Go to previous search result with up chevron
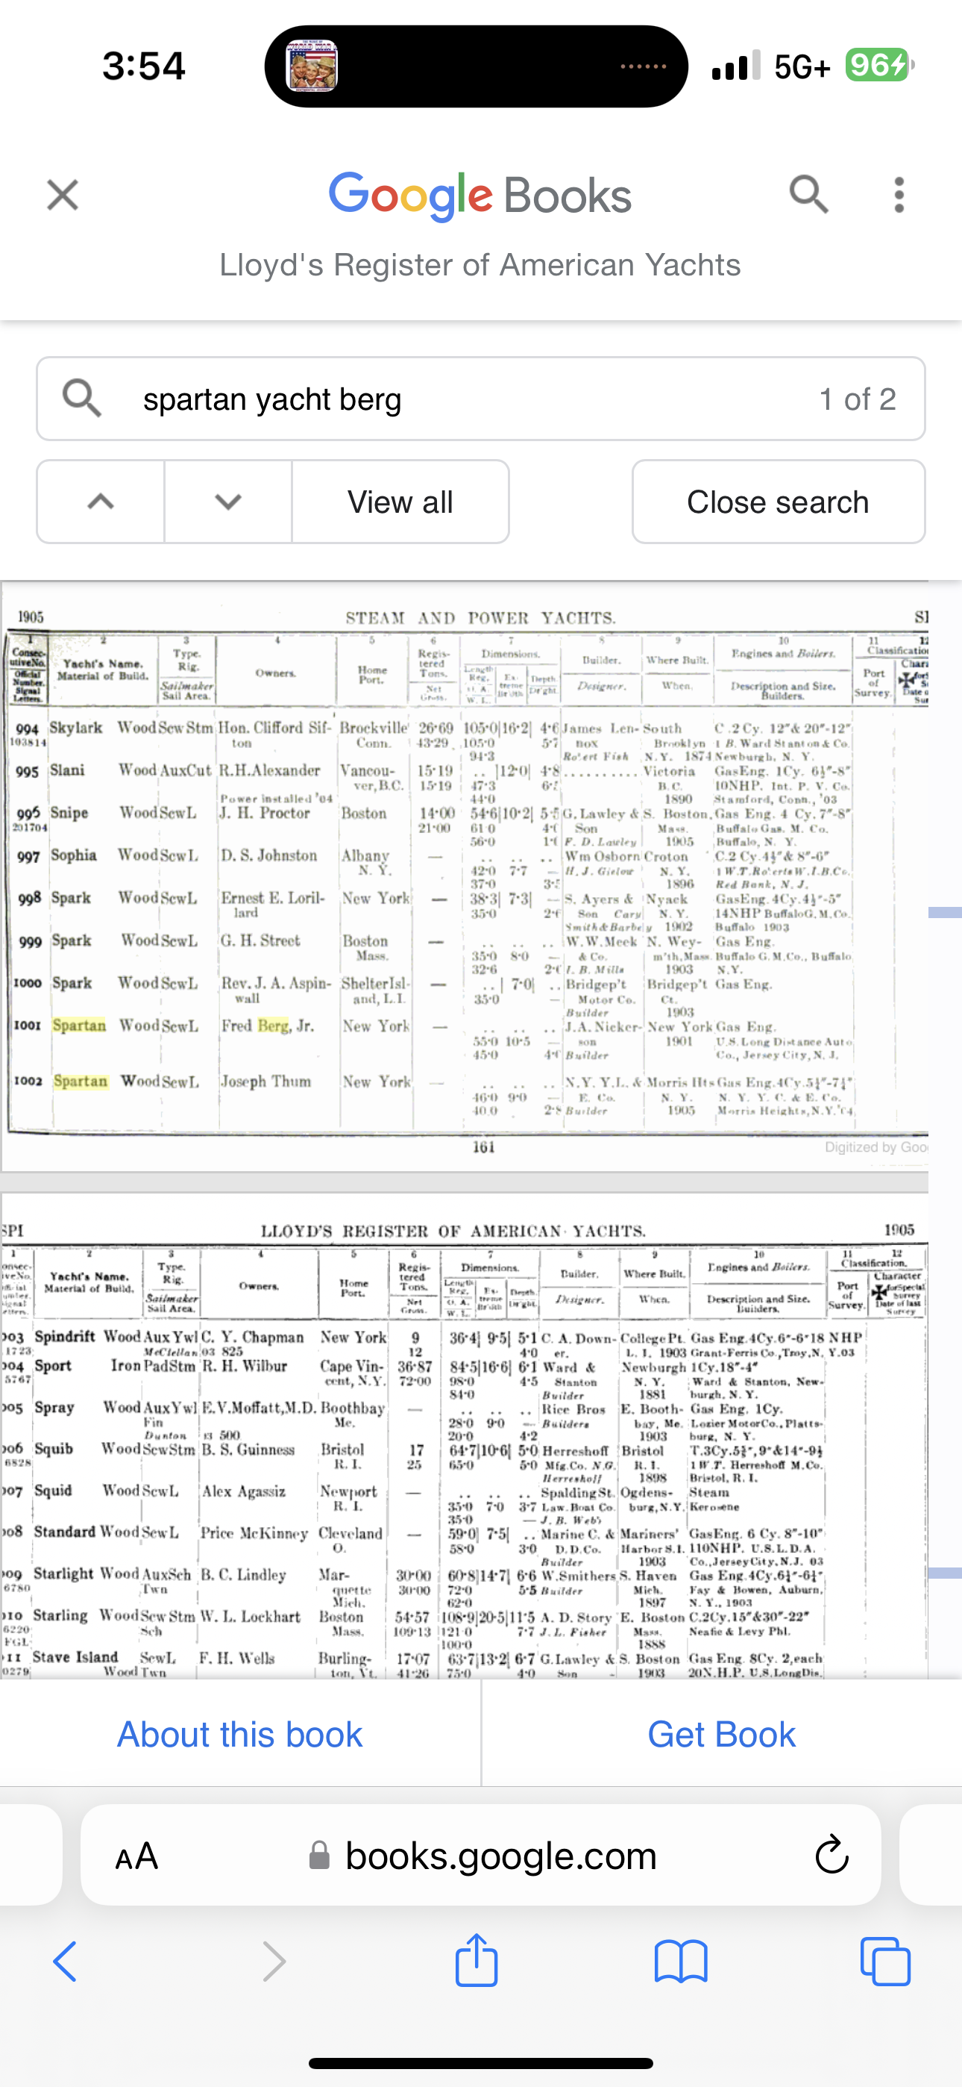The image size is (962, 2087). [101, 502]
